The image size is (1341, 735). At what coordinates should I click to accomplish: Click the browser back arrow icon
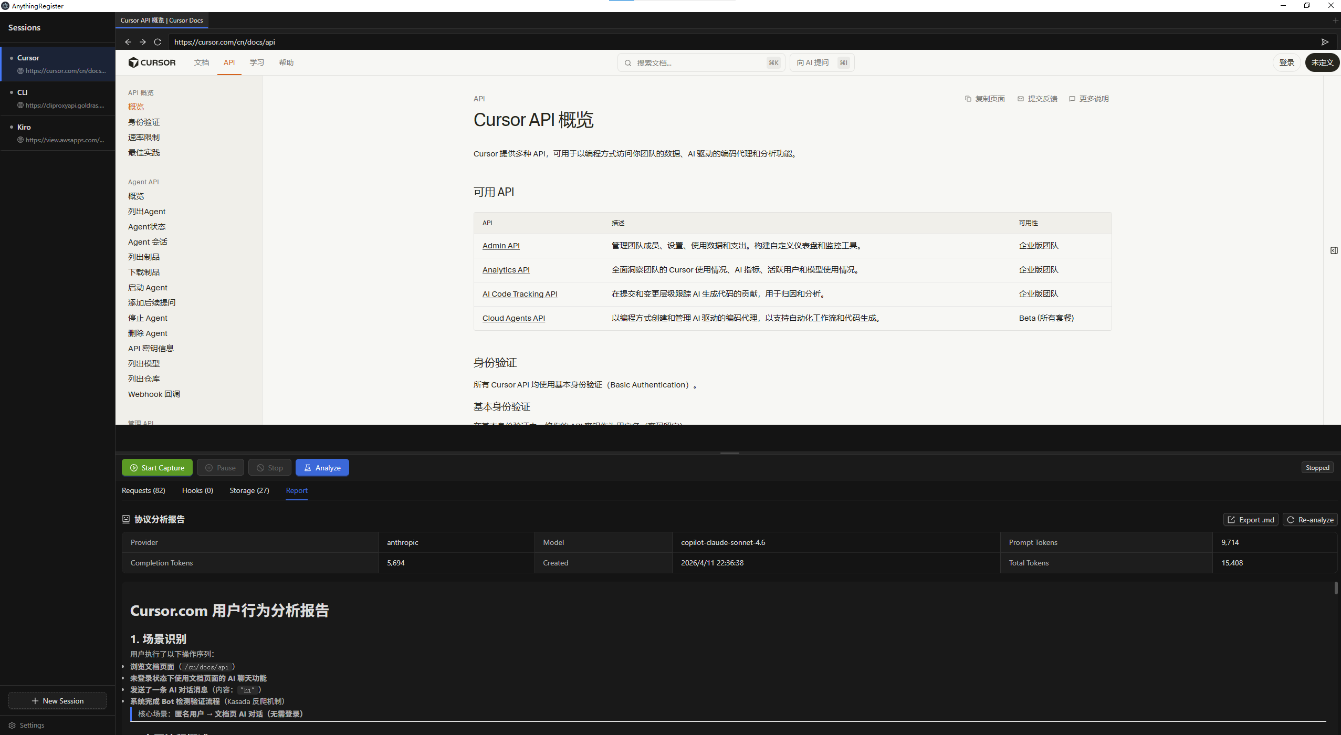click(x=128, y=42)
